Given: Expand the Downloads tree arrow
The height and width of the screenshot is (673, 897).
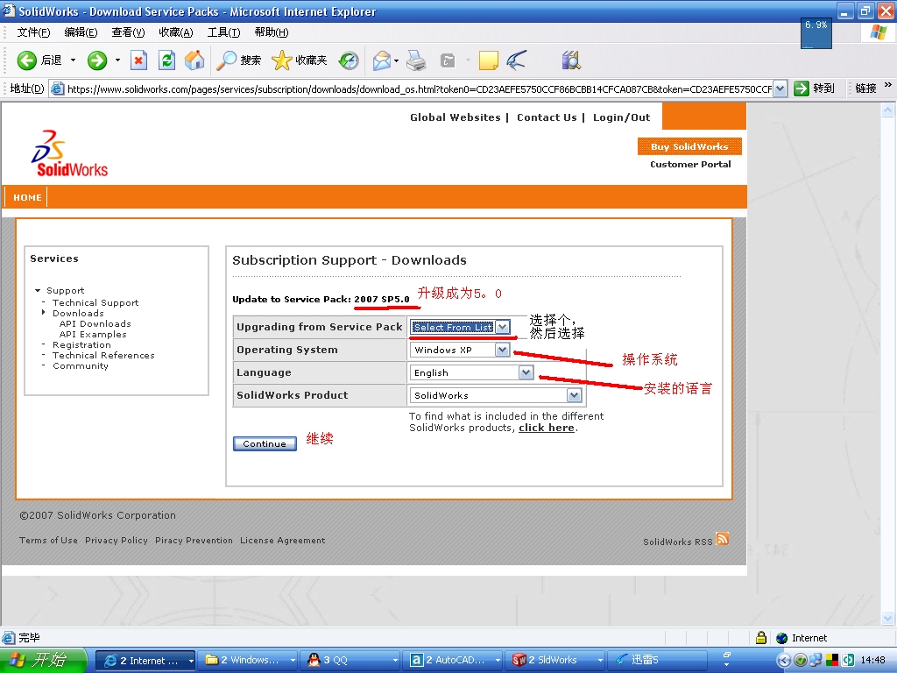Looking at the screenshot, I should 44,313.
